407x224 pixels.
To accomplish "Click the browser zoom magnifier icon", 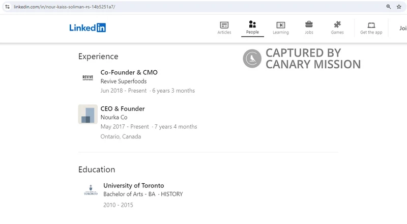I will click(389, 7).
